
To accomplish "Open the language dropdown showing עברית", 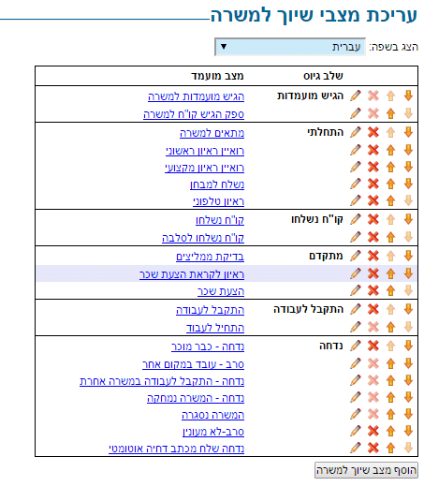I will 290,47.
